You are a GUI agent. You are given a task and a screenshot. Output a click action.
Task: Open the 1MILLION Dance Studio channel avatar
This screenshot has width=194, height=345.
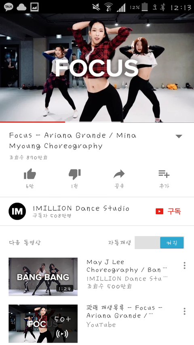(17, 211)
